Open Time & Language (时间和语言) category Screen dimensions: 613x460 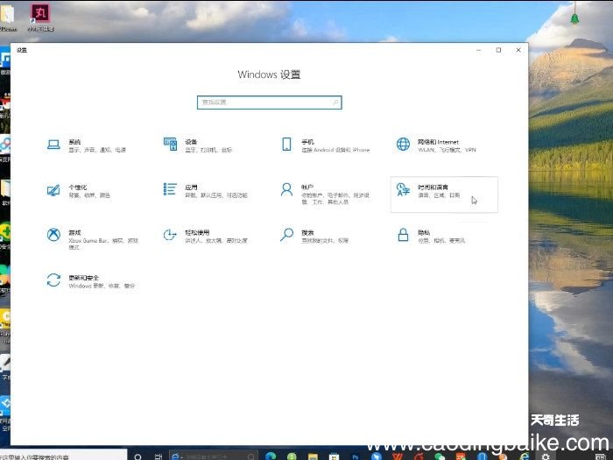[444, 195]
